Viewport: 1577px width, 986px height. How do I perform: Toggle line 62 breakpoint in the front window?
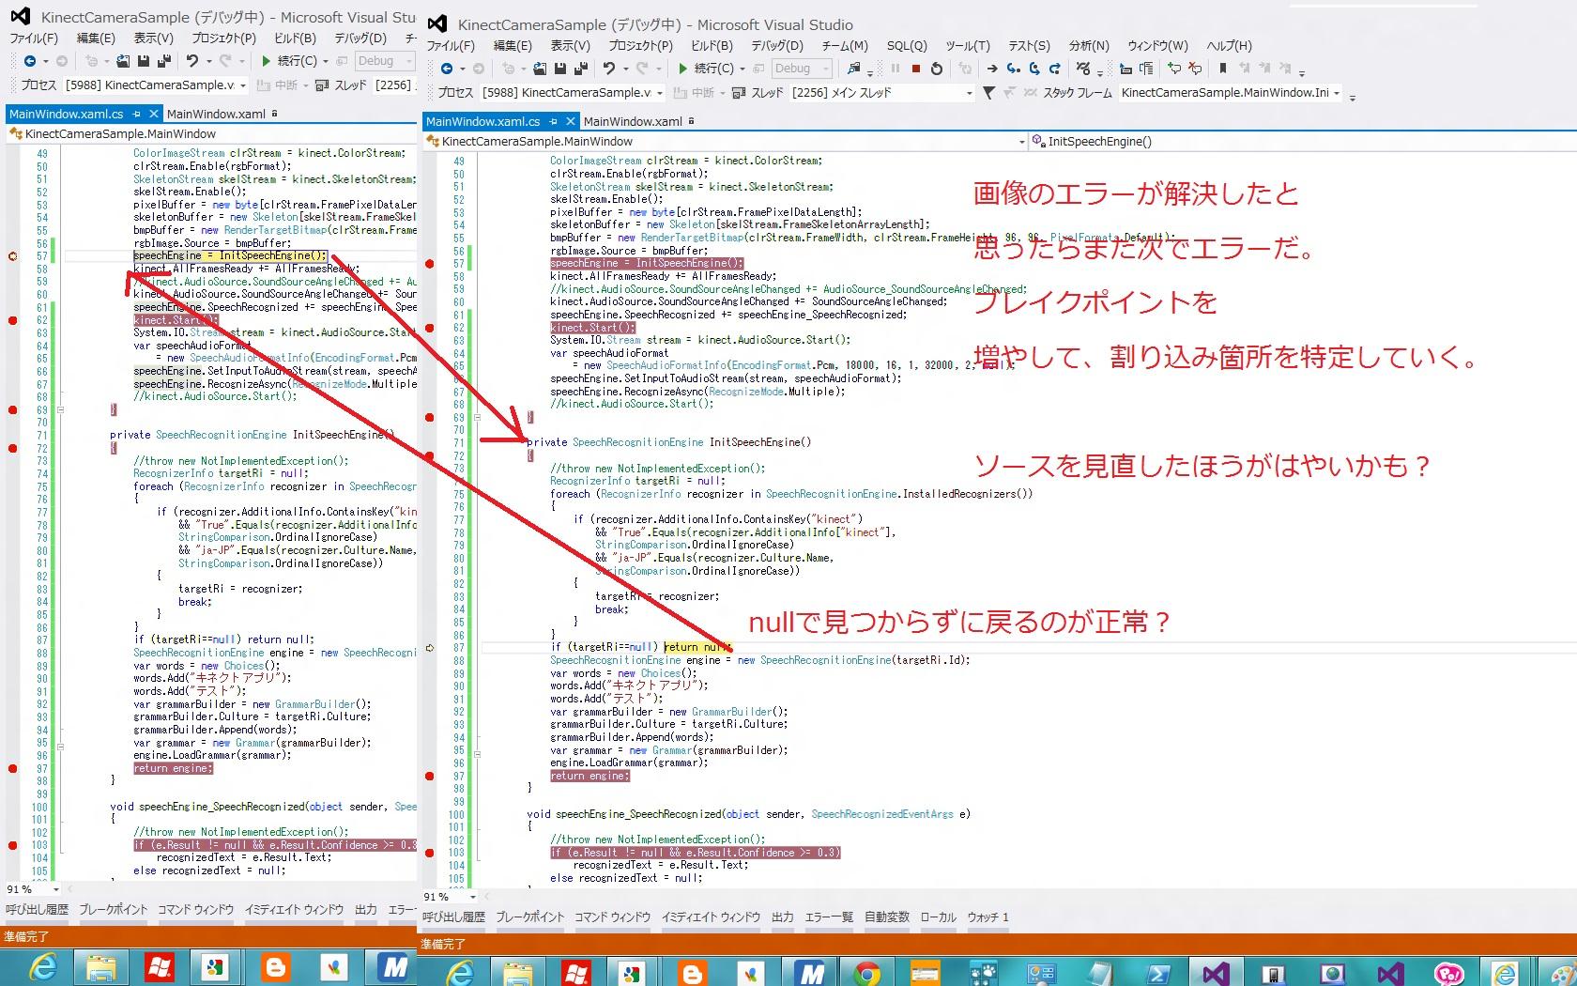(430, 328)
